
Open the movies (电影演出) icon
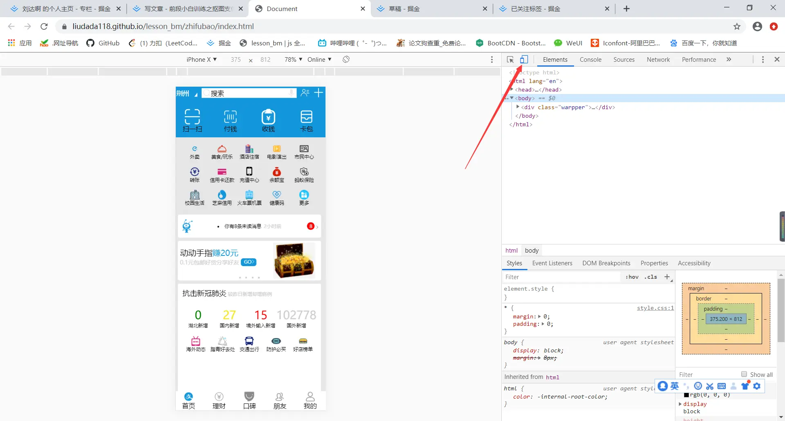tap(277, 149)
